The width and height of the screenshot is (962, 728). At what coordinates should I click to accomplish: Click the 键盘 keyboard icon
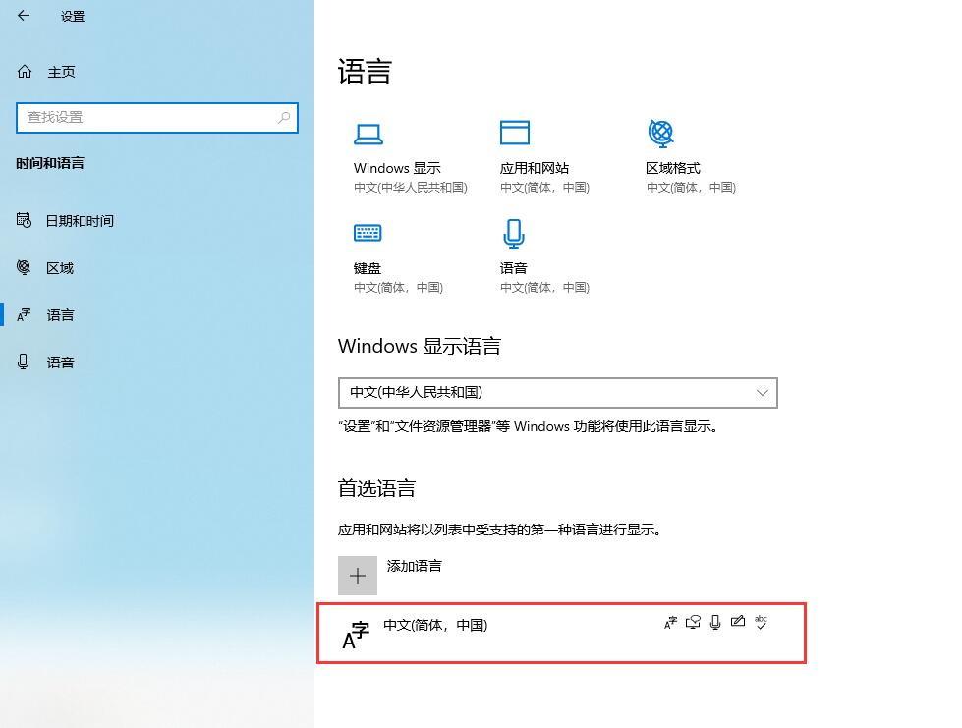click(x=368, y=233)
